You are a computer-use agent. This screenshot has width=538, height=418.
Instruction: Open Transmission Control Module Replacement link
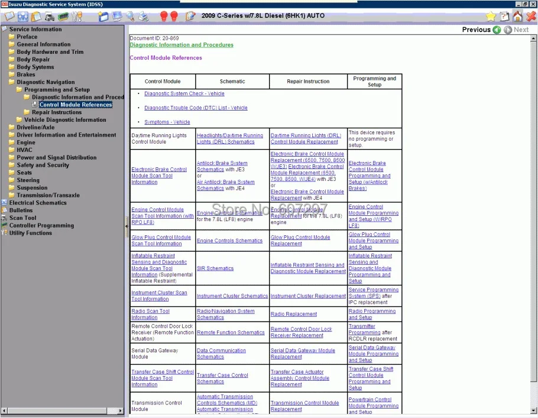coord(304,406)
